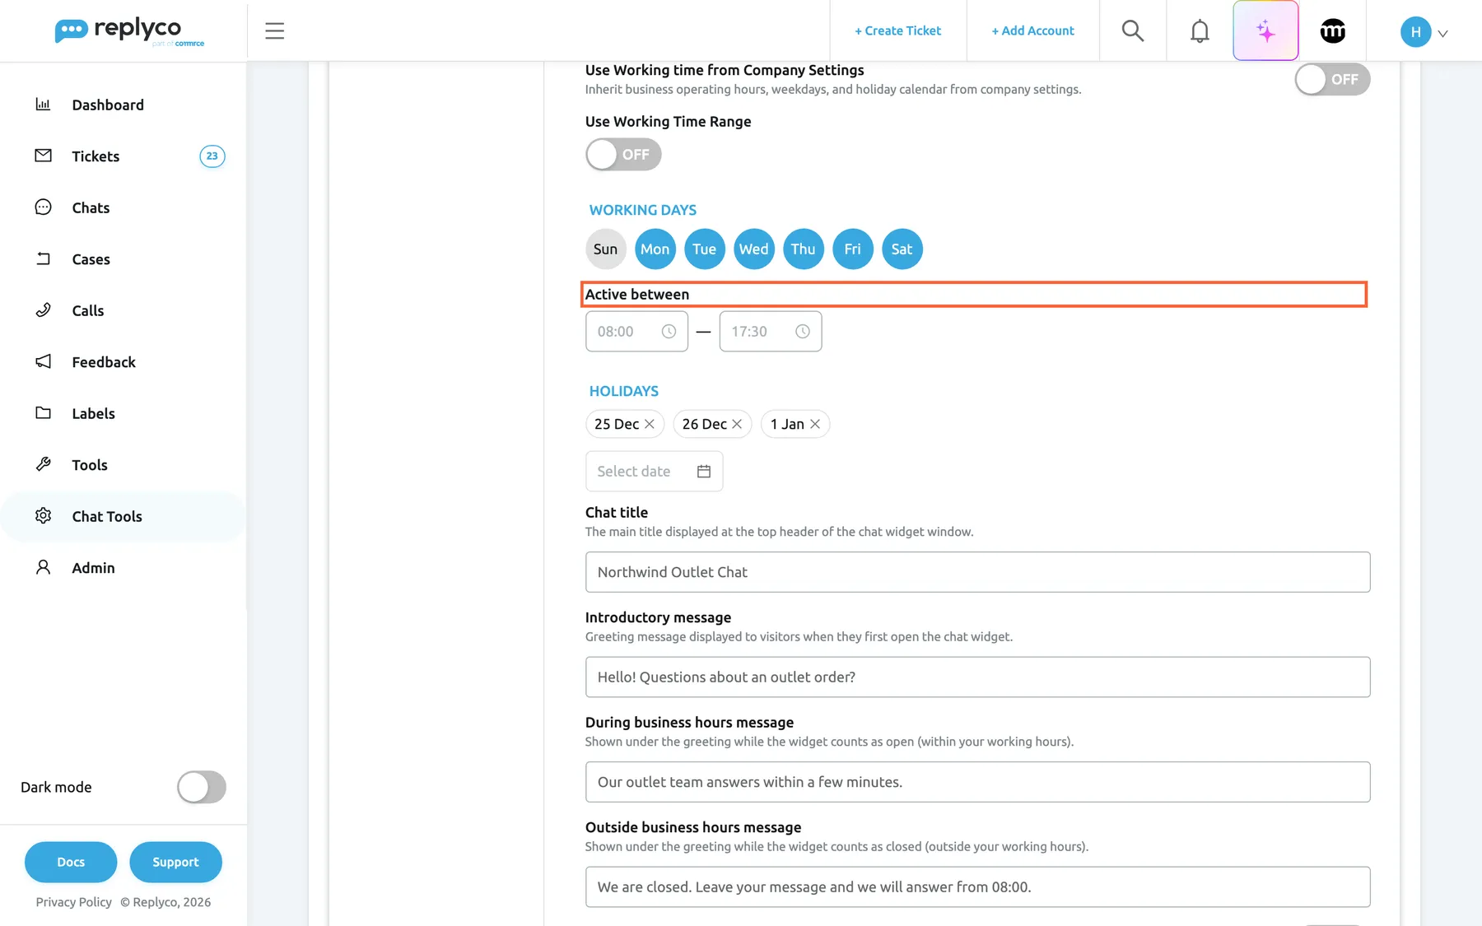1482x926 pixels.
Task: Open the Select date holiday picker
Action: click(x=654, y=471)
